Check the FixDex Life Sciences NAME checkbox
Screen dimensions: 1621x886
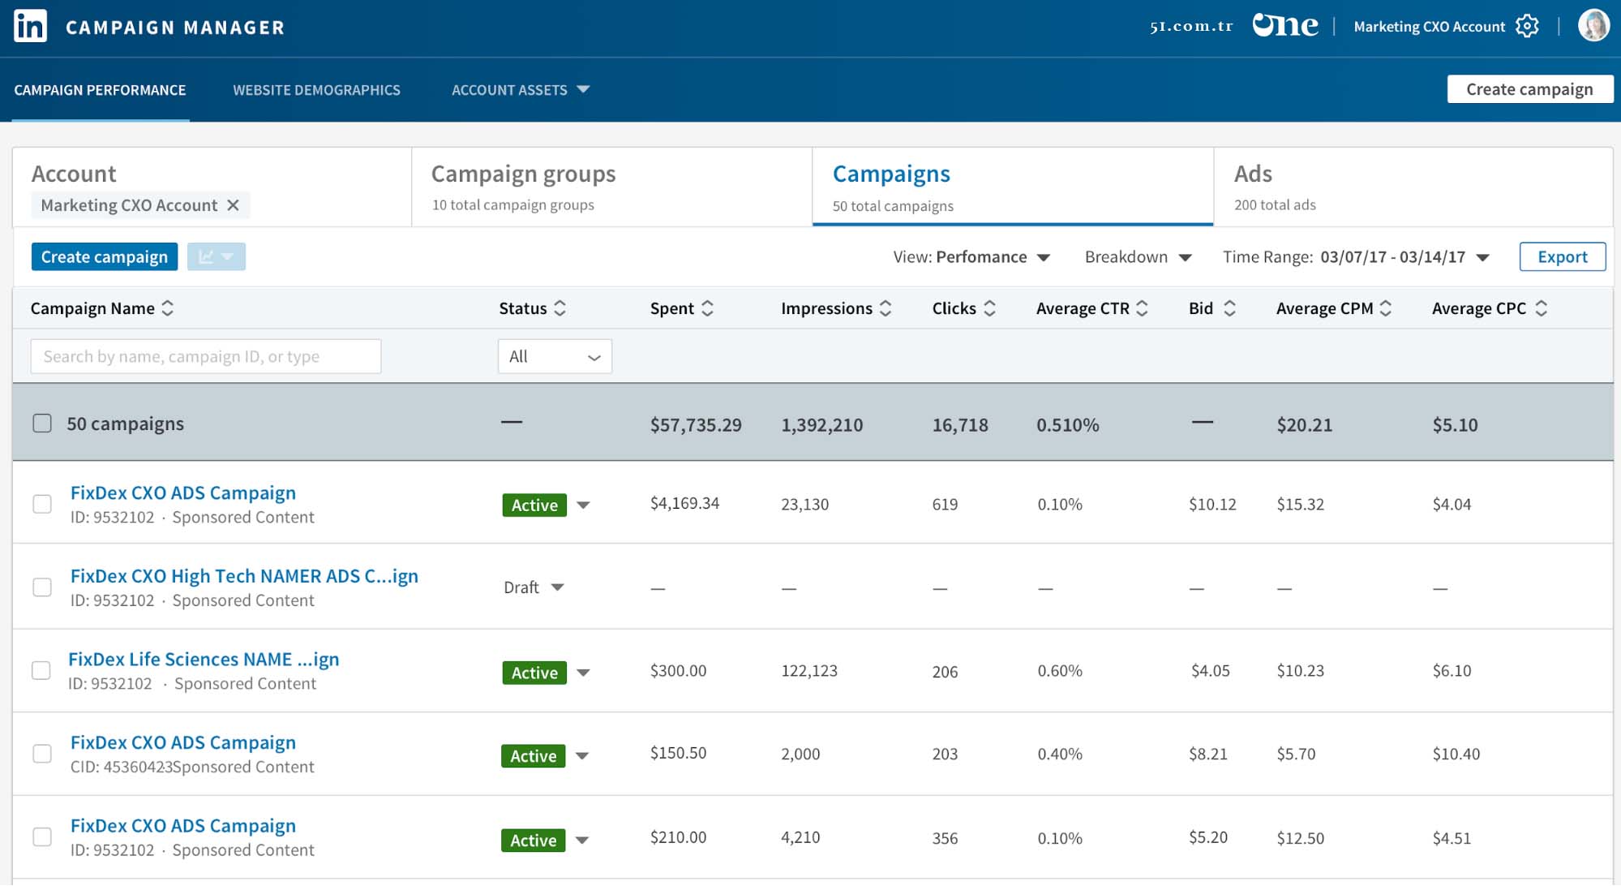pos(41,670)
